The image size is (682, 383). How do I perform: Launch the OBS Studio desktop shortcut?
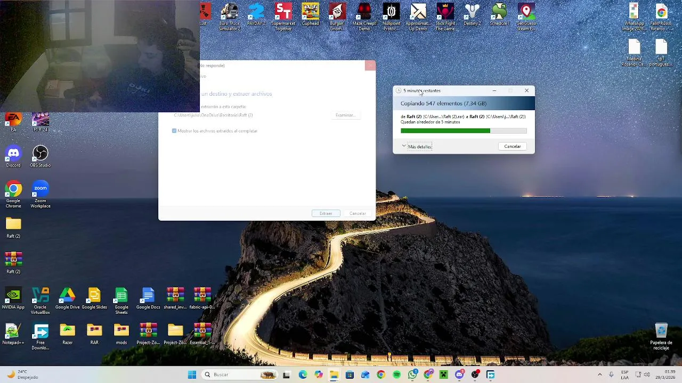point(40,157)
